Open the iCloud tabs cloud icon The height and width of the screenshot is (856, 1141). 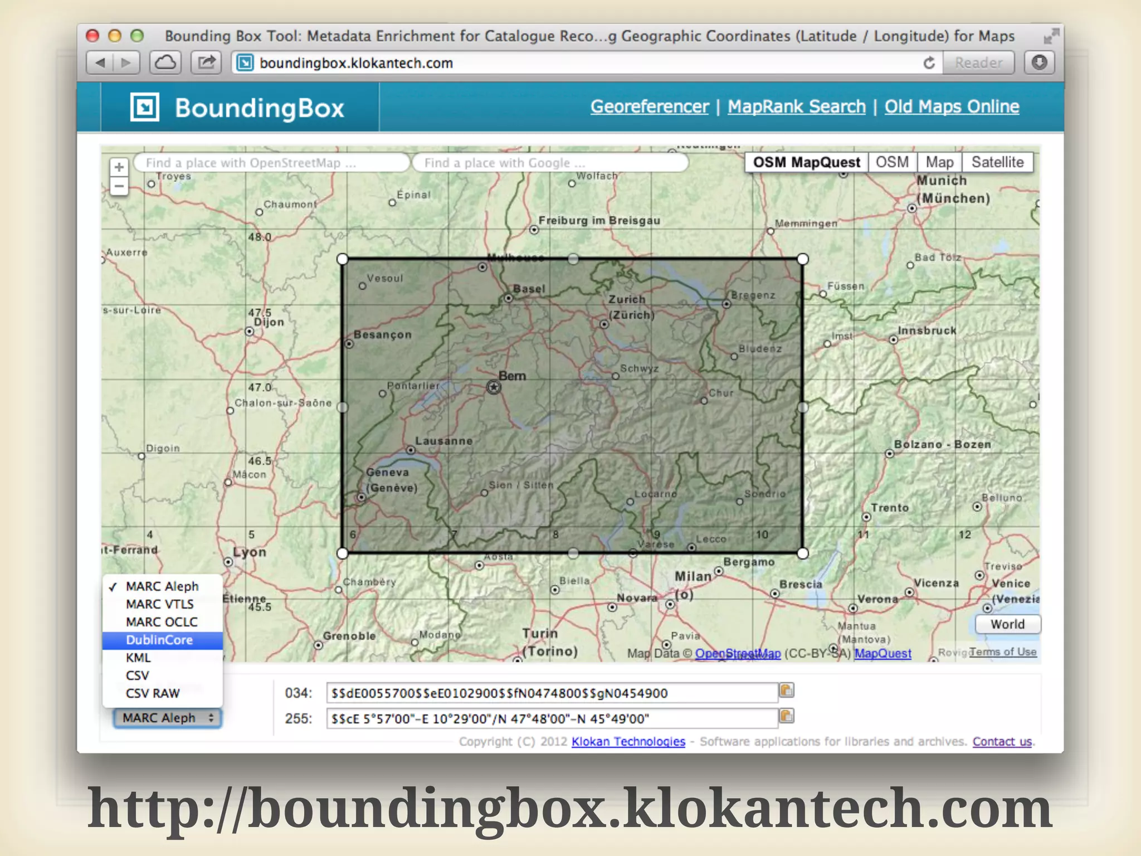[165, 62]
